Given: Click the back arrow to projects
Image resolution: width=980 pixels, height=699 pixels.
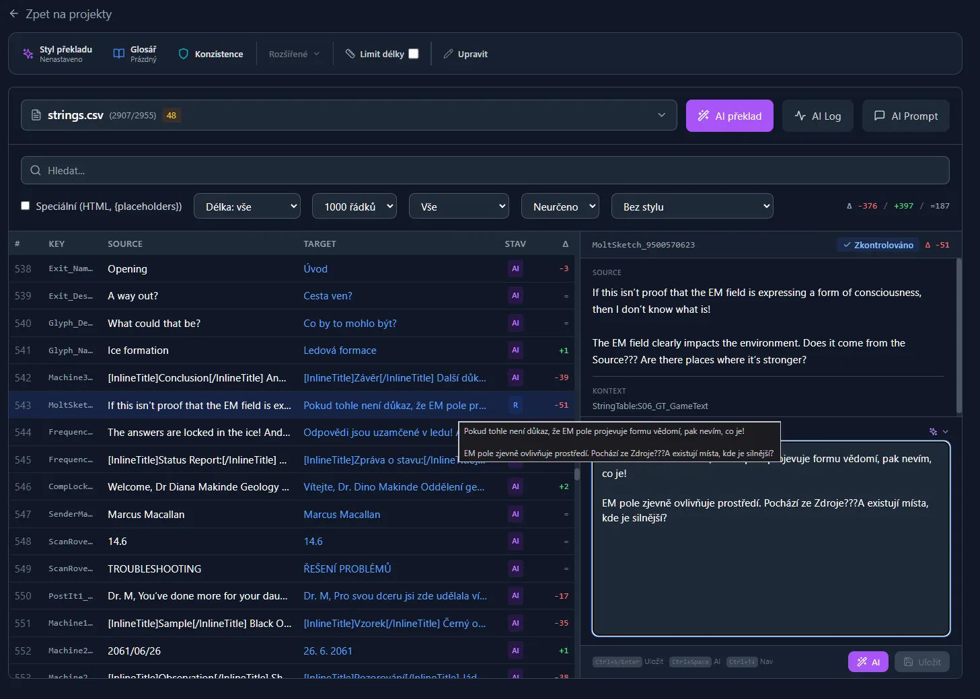Looking at the screenshot, I should (x=13, y=13).
